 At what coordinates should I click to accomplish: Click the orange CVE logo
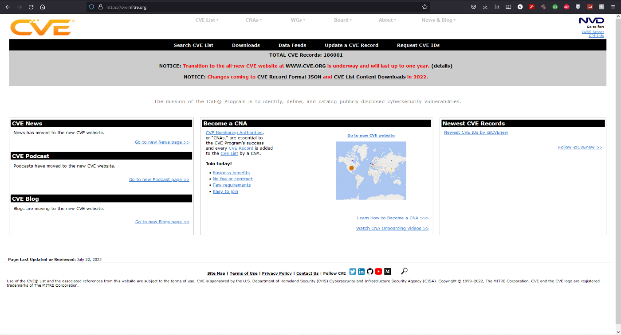42,27
